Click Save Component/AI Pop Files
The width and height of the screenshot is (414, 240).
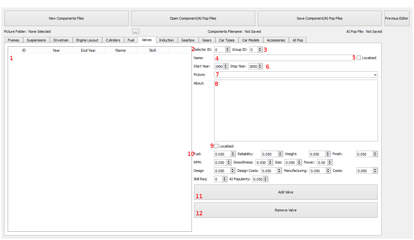pos(319,18)
